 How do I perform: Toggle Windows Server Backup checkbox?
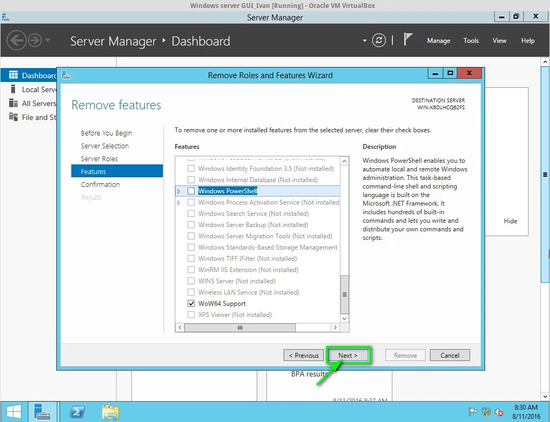191,225
